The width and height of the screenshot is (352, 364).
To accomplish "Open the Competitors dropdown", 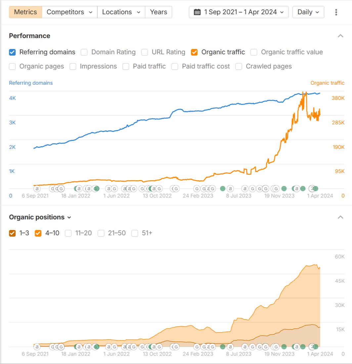I will point(69,12).
